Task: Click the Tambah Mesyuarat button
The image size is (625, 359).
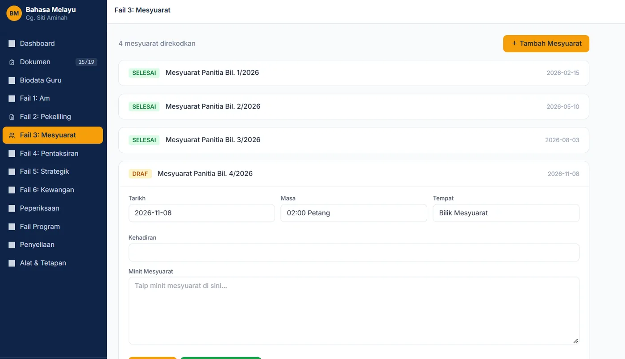Action: [546, 44]
